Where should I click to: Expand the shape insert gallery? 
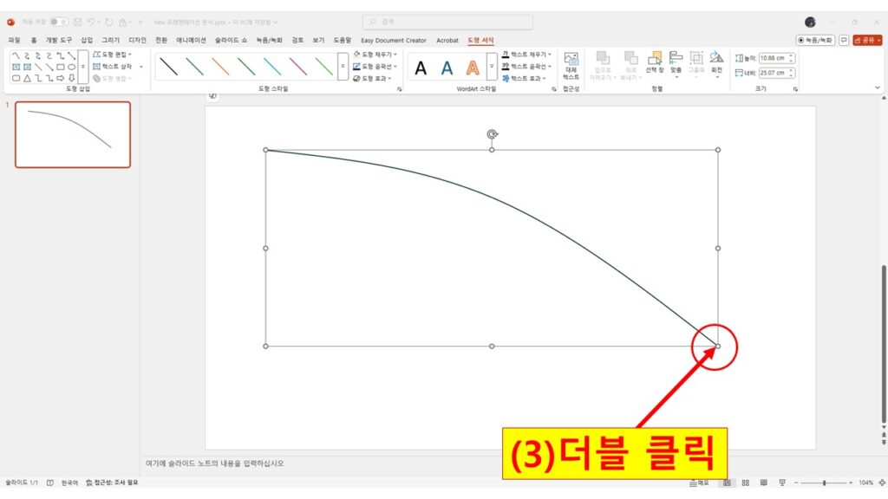point(82,67)
